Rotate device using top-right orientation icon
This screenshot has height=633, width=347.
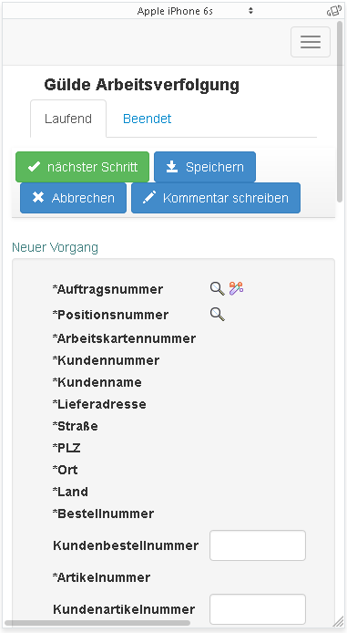click(x=334, y=11)
